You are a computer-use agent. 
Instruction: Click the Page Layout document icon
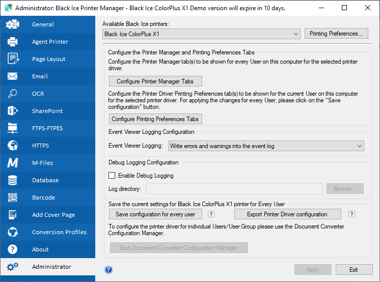click(x=13, y=59)
